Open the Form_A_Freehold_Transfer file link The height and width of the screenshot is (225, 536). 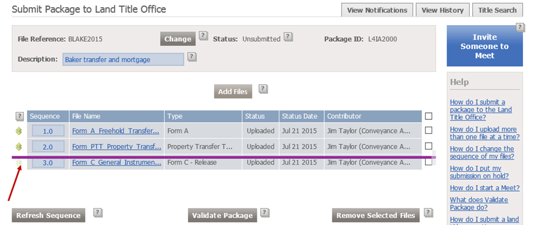(116, 131)
